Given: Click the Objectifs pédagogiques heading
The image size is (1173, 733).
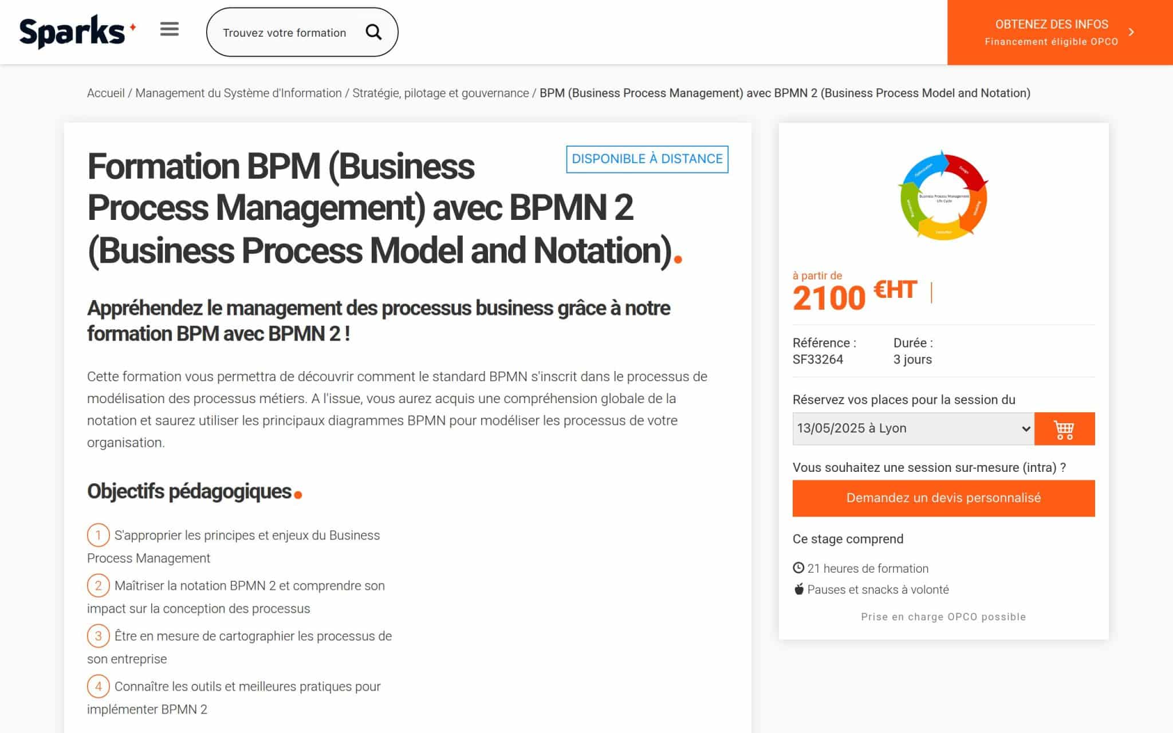Looking at the screenshot, I should click(194, 491).
